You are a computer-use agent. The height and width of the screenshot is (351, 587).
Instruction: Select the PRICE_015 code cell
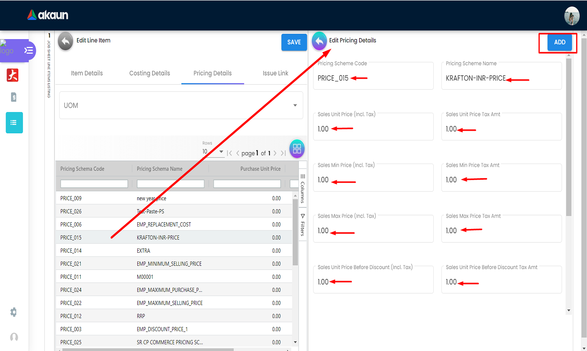tap(71, 238)
